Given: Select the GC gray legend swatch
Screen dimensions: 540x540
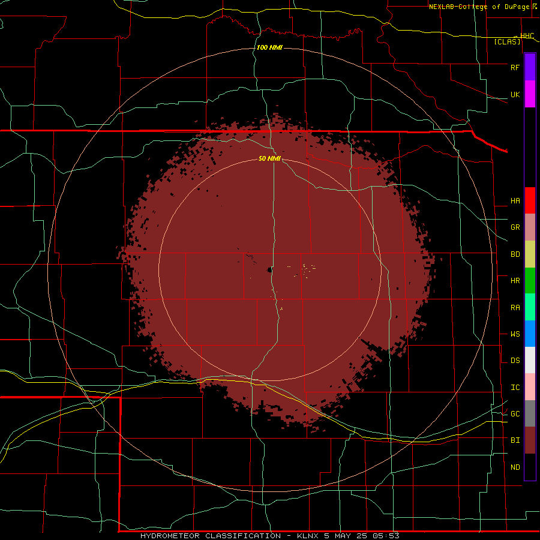Looking at the screenshot, I should pyautogui.click(x=530, y=413).
